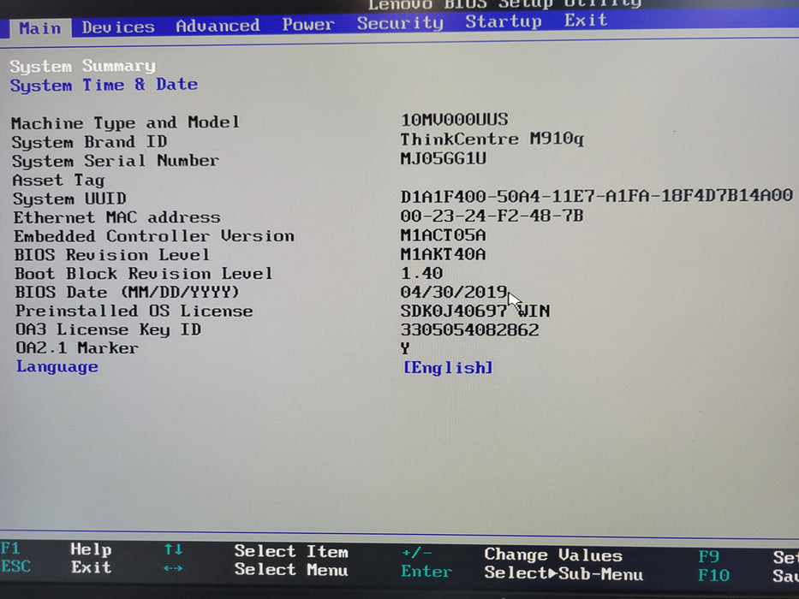Click the F10 key hint
Viewport: 799px width, 599px height.
coord(713,576)
